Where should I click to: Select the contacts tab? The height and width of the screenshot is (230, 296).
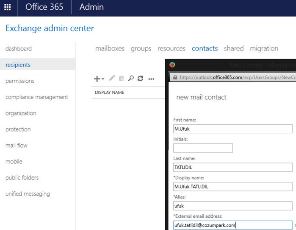(205, 49)
